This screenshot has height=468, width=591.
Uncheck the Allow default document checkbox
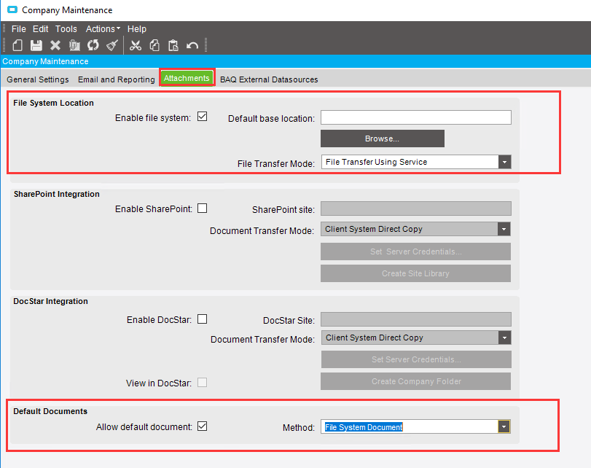(x=203, y=426)
